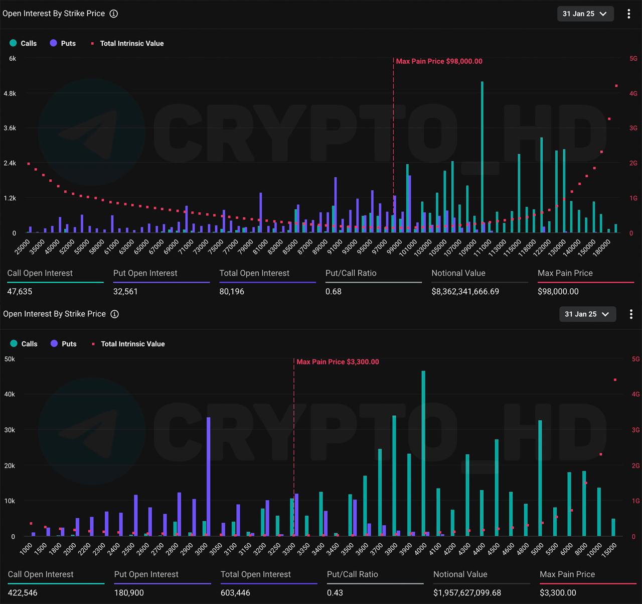Toggle Calls series in top chart legend
The height and width of the screenshot is (604, 642).
tap(23, 43)
